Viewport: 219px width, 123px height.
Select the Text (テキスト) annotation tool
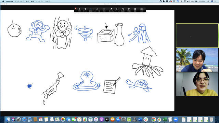85,10
